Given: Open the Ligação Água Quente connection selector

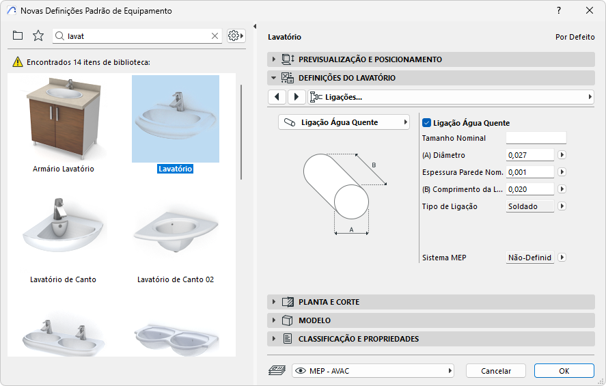Looking at the screenshot, I should (344, 123).
